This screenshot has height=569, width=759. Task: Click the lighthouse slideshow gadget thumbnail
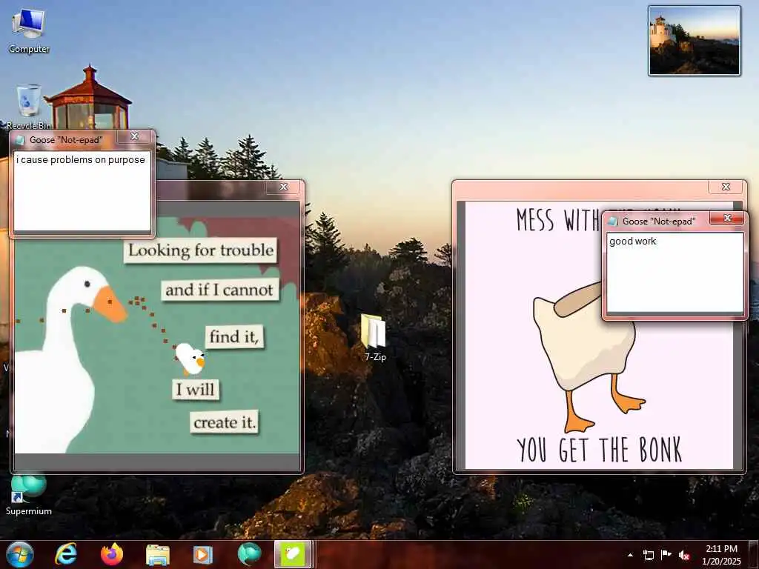[695, 41]
